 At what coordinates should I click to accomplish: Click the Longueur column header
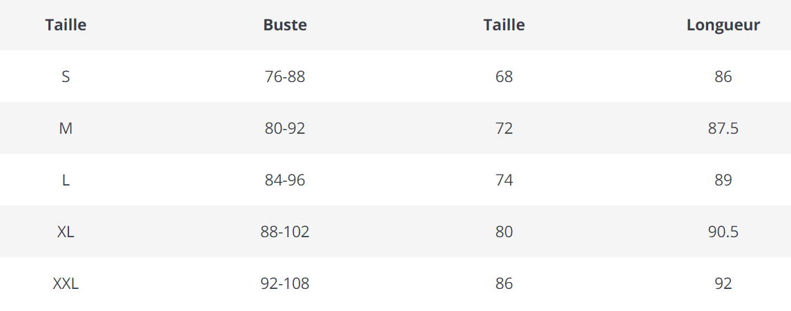723,26
